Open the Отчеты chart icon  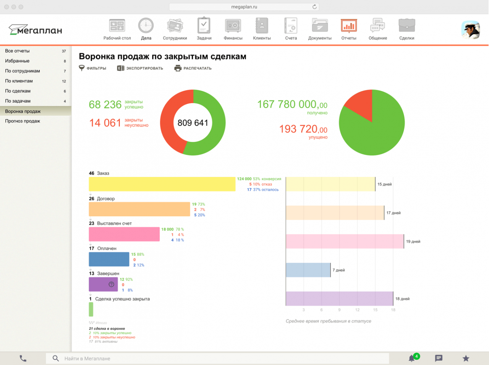[349, 26]
